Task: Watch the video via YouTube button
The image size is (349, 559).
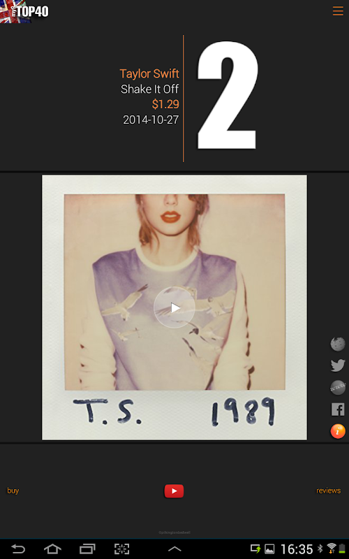Action: [x=174, y=491]
